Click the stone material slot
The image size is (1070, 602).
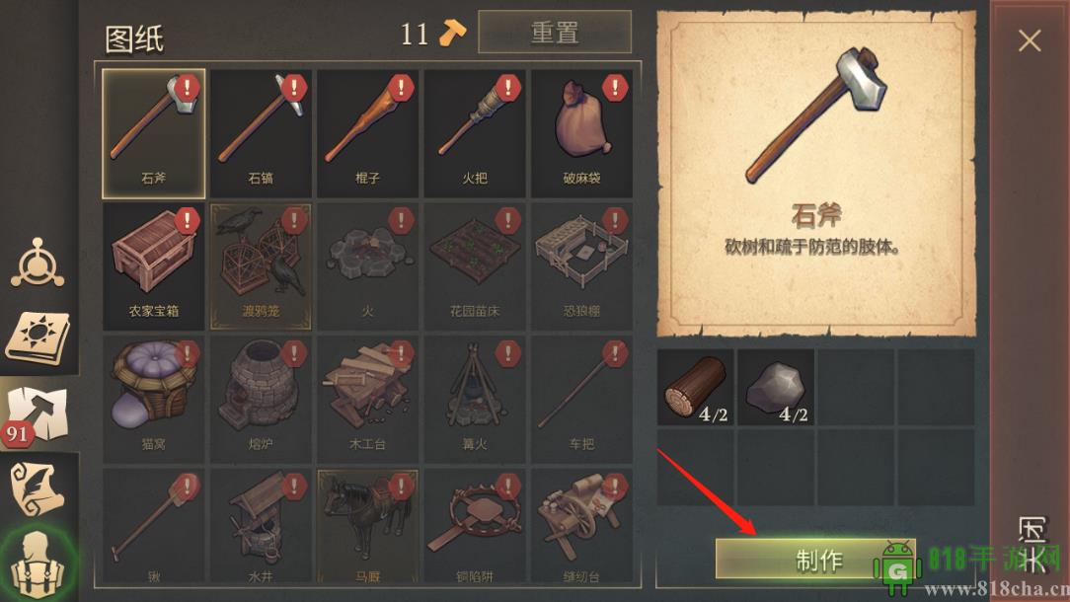776,388
